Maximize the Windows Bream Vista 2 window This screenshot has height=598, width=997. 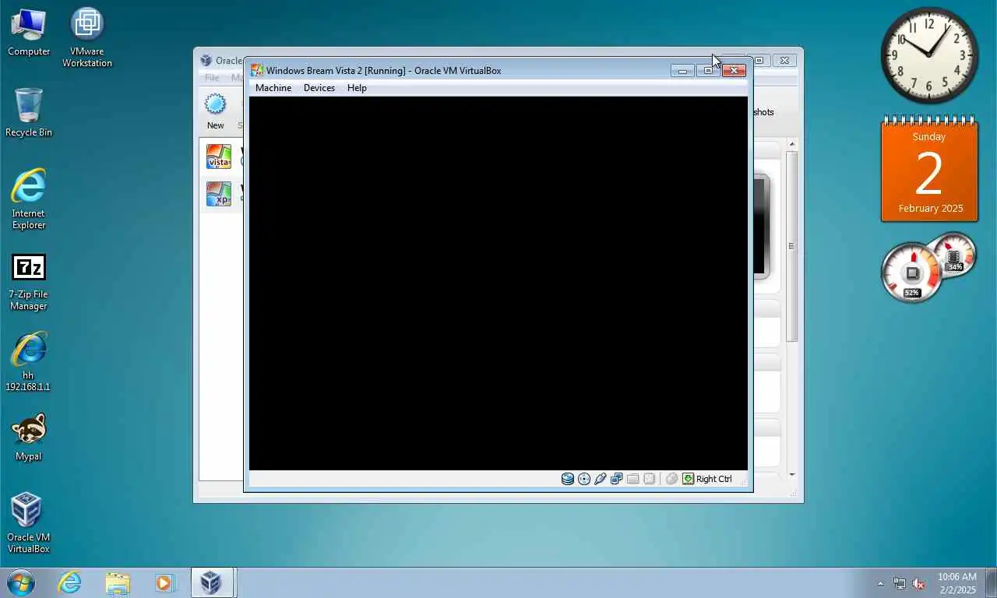(707, 71)
